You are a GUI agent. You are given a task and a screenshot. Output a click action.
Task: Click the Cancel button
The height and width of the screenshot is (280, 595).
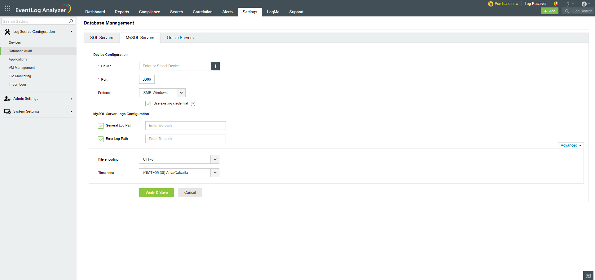(x=190, y=193)
